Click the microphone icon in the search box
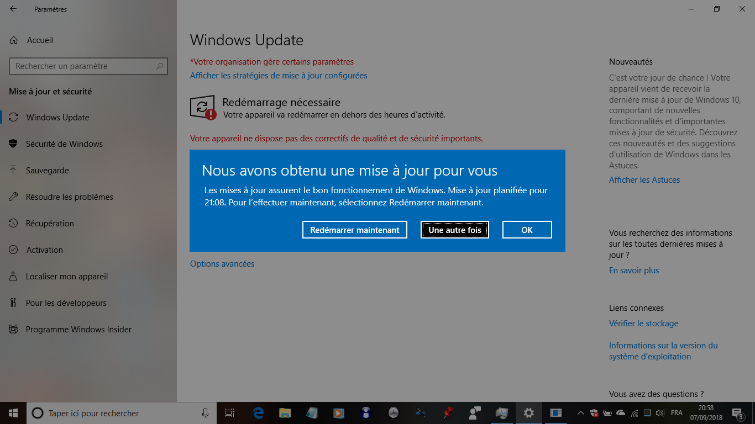This screenshot has height=424, width=755. [205, 413]
